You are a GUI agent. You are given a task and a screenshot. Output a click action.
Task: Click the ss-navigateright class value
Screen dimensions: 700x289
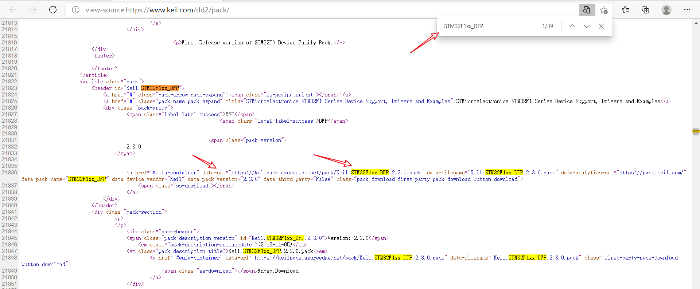point(290,95)
